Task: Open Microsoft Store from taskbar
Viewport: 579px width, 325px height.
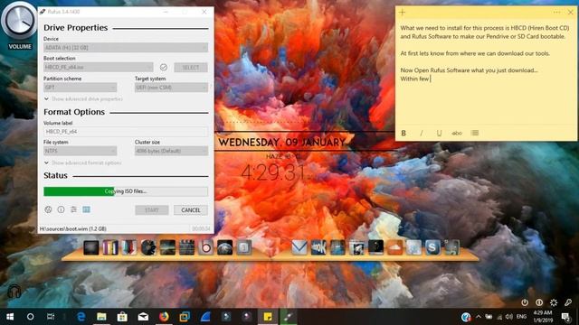Action: click(122, 317)
